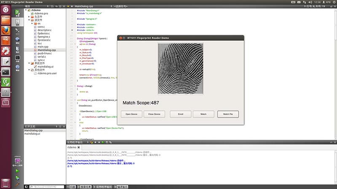Select the rtdemo output tab
The height and width of the screenshot is (189, 337).
coord(72,147)
